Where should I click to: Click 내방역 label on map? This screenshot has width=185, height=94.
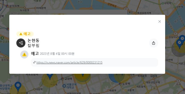tap(39, 89)
